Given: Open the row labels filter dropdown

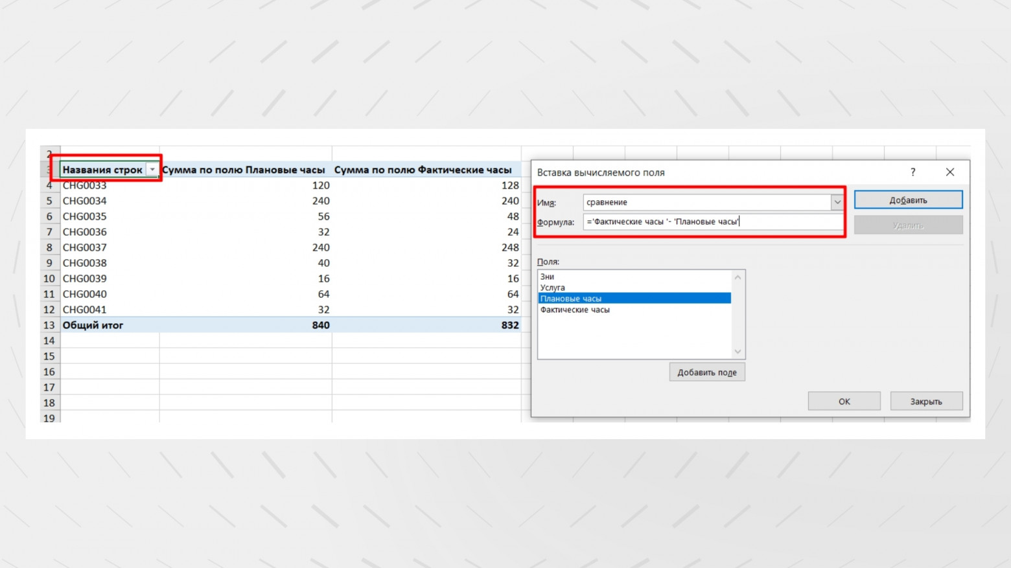Looking at the screenshot, I should (x=152, y=170).
